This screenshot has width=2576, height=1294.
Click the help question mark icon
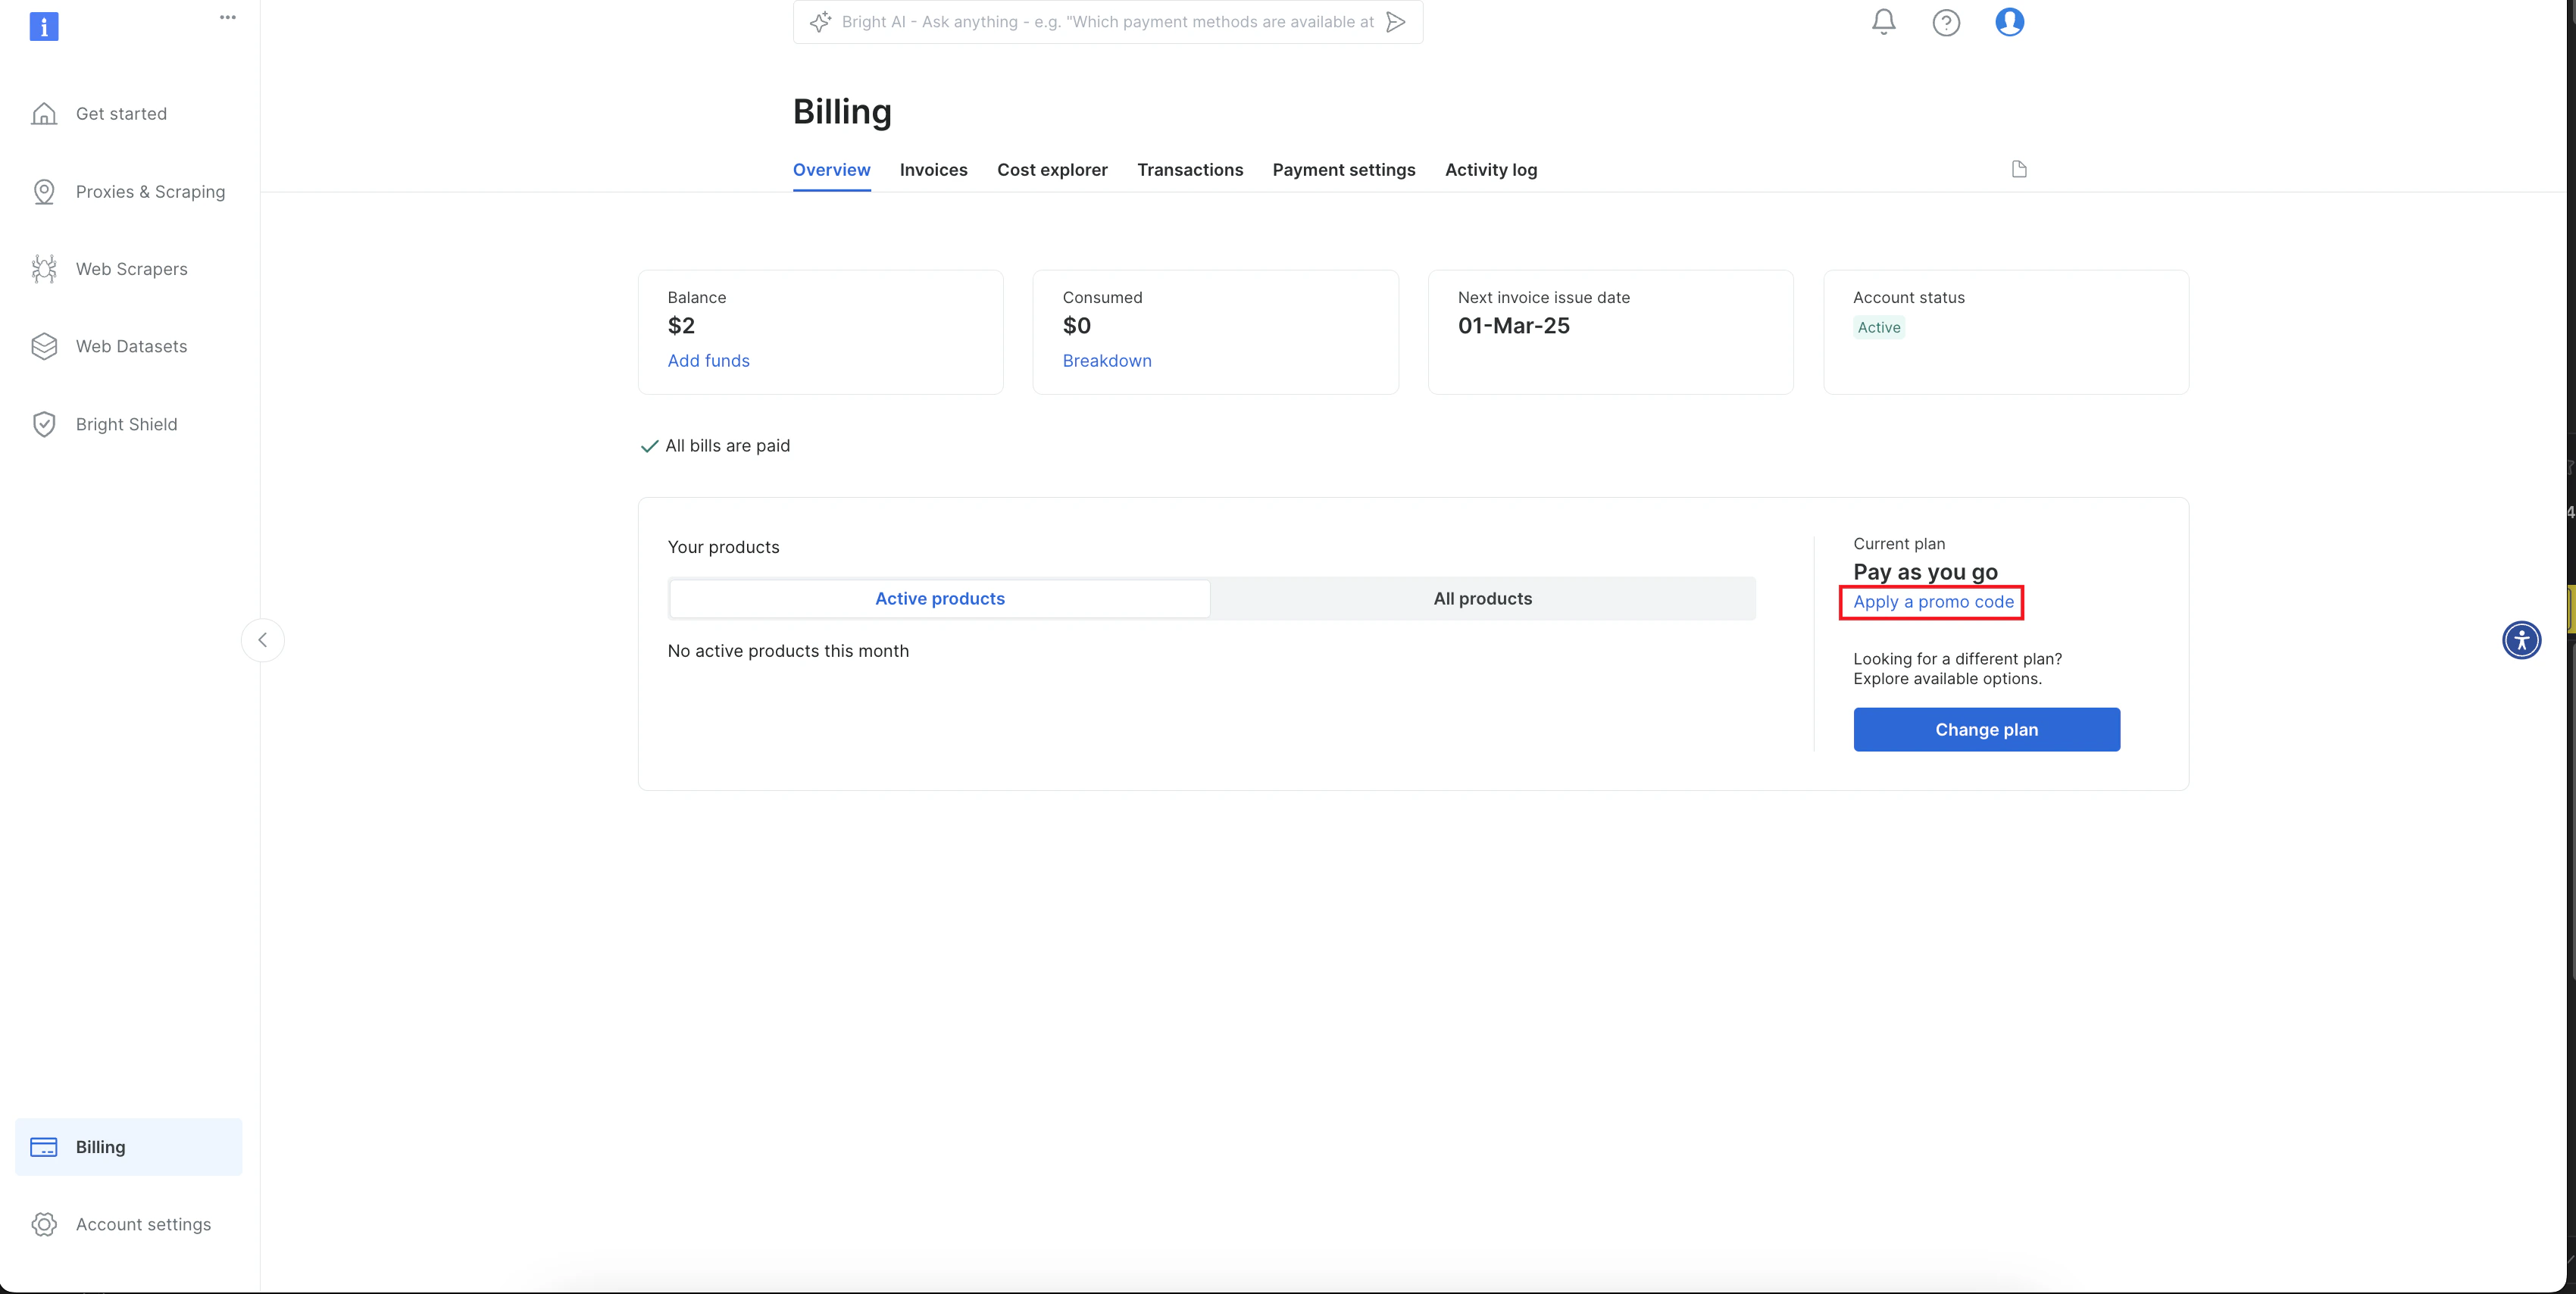(1945, 22)
